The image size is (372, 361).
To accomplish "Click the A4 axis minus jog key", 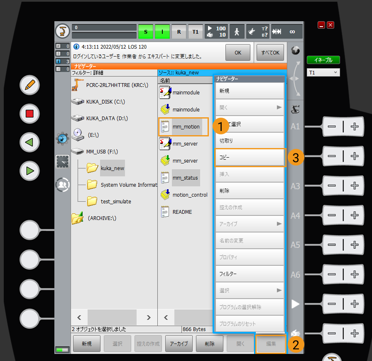I will [x=332, y=215].
